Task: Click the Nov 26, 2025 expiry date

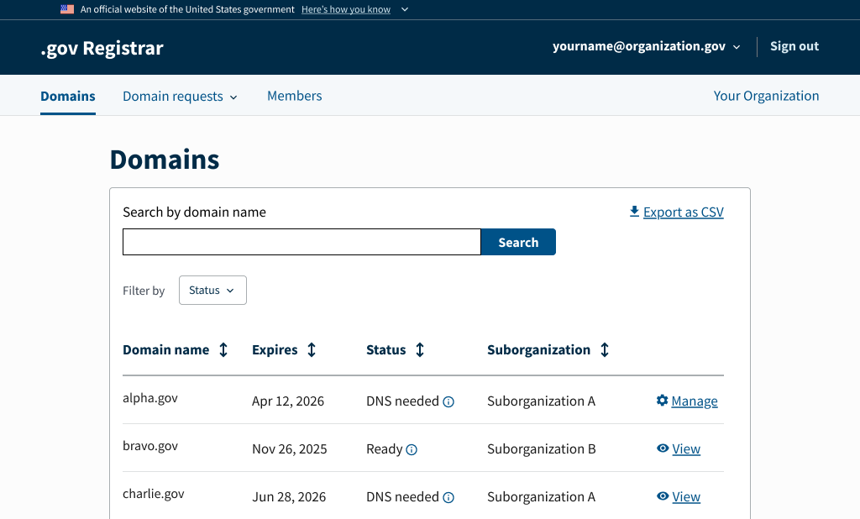Action: click(290, 449)
